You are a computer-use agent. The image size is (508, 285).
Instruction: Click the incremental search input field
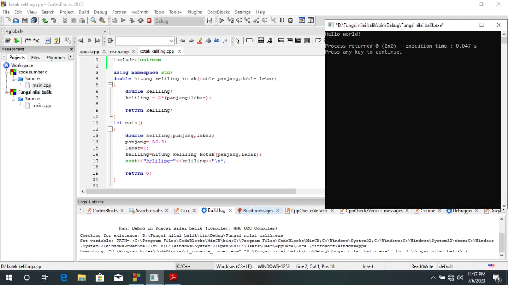tap(142, 41)
